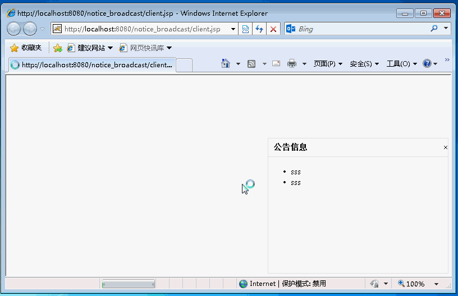Open the 页面(P) menu
This screenshot has height=296, width=458.
[x=328, y=63]
